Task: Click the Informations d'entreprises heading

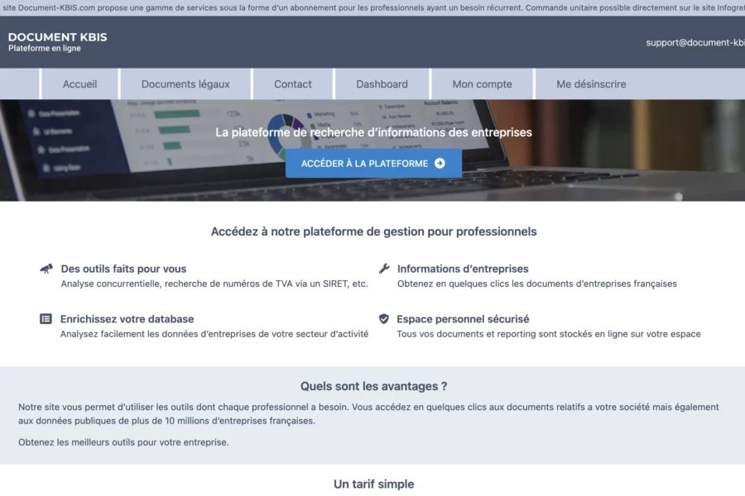Action: click(463, 269)
